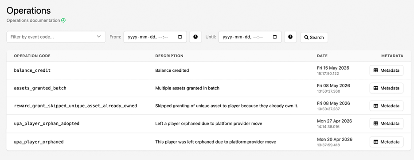Click the timestamp 13:50:37.360
The height and width of the screenshot is (160, 414).
pos(328,91)
